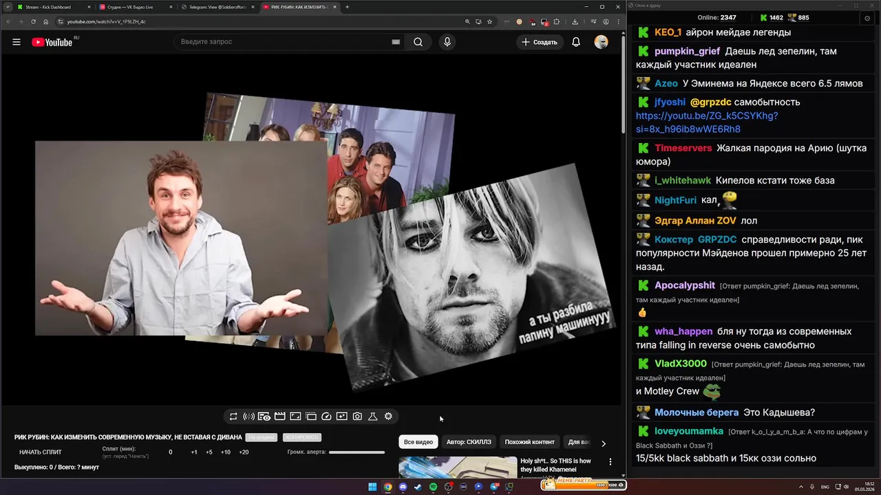The width and height of the screenshot is (881, 495).
Task: Open Windows Start menu
Action: (372, 487)
